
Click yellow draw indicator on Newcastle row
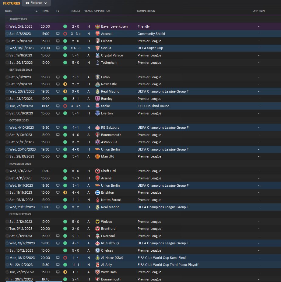point(65,84)
